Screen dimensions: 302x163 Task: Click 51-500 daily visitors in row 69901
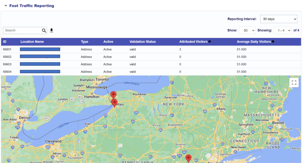(242, 49)
